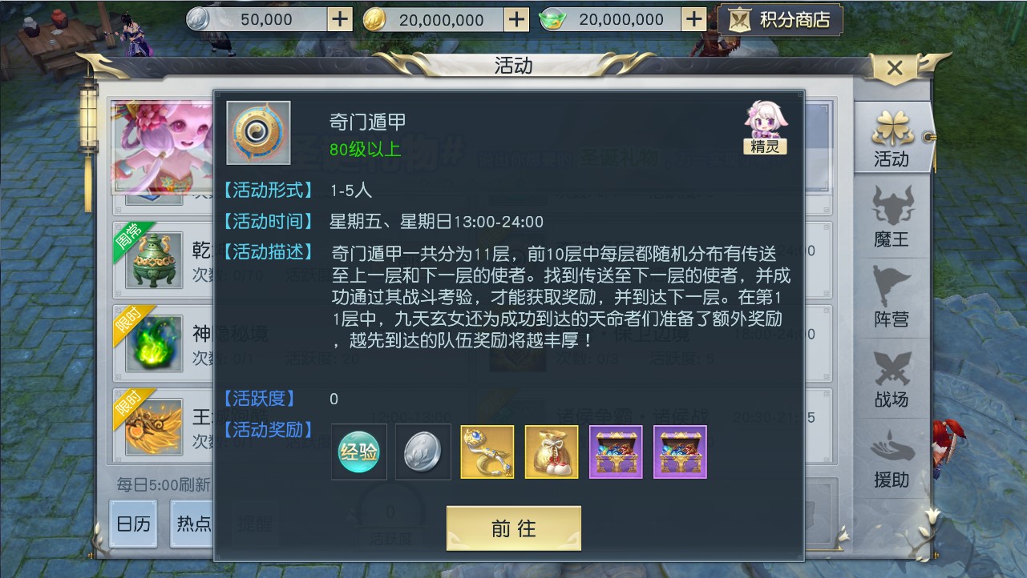Screen dimensions: 1027x578
Task: Tap the golden ring reward item
Action: pos(487,452)
